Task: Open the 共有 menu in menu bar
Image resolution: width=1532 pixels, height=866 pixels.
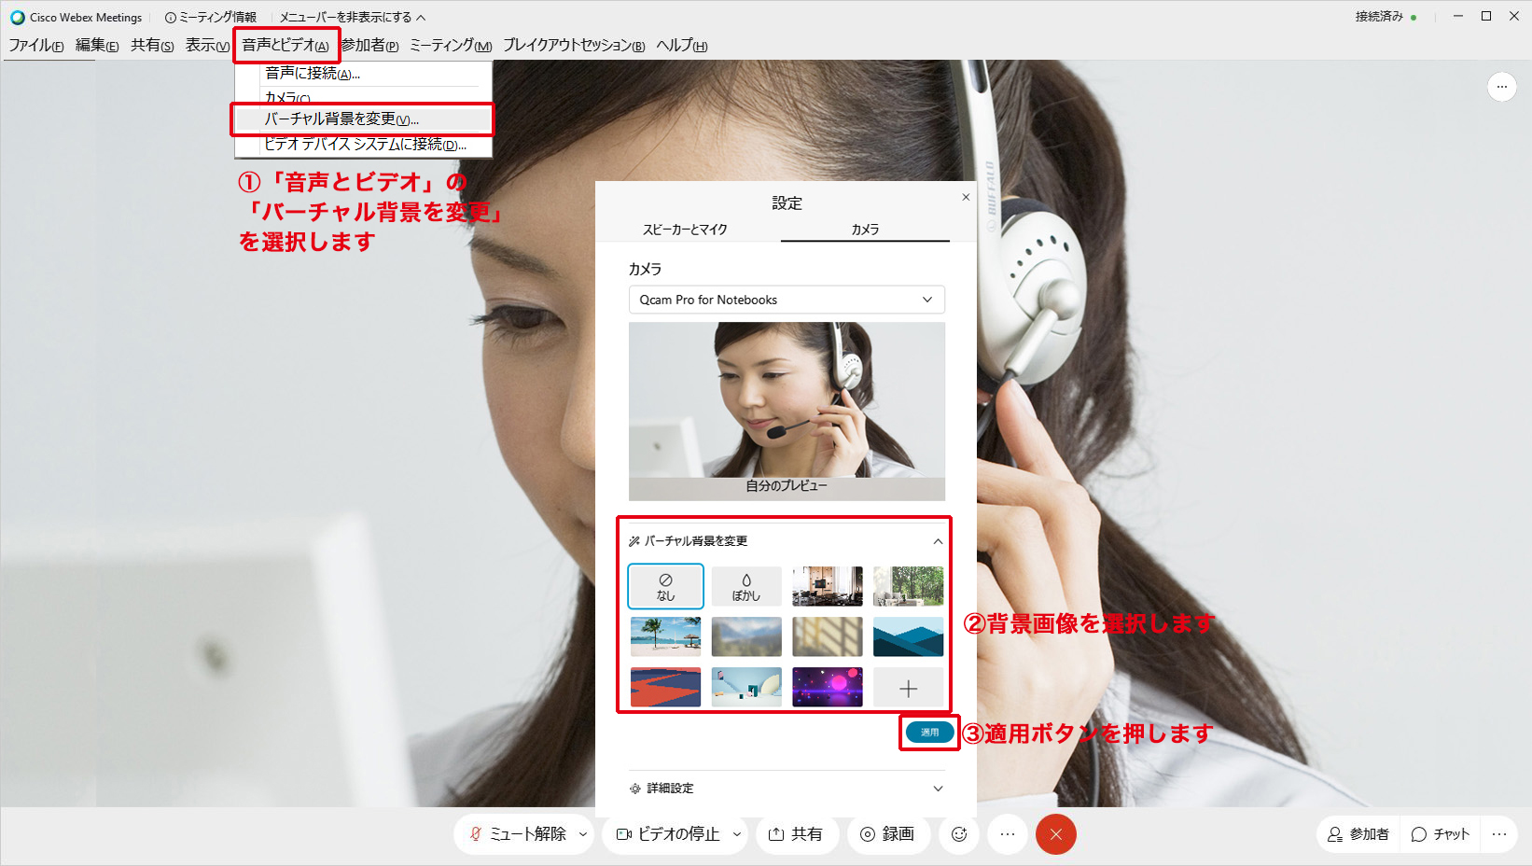Action: tap(152, 46)
